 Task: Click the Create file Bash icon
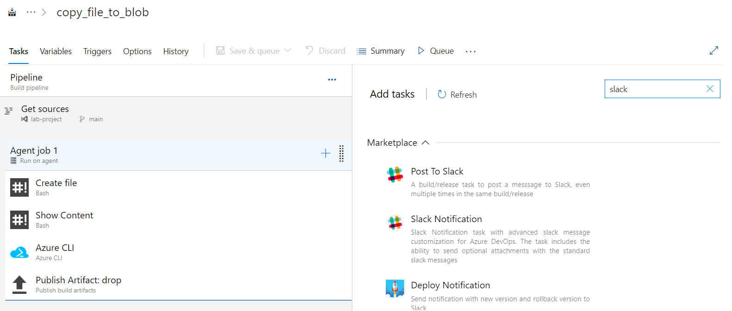click(x=19, y=187)
